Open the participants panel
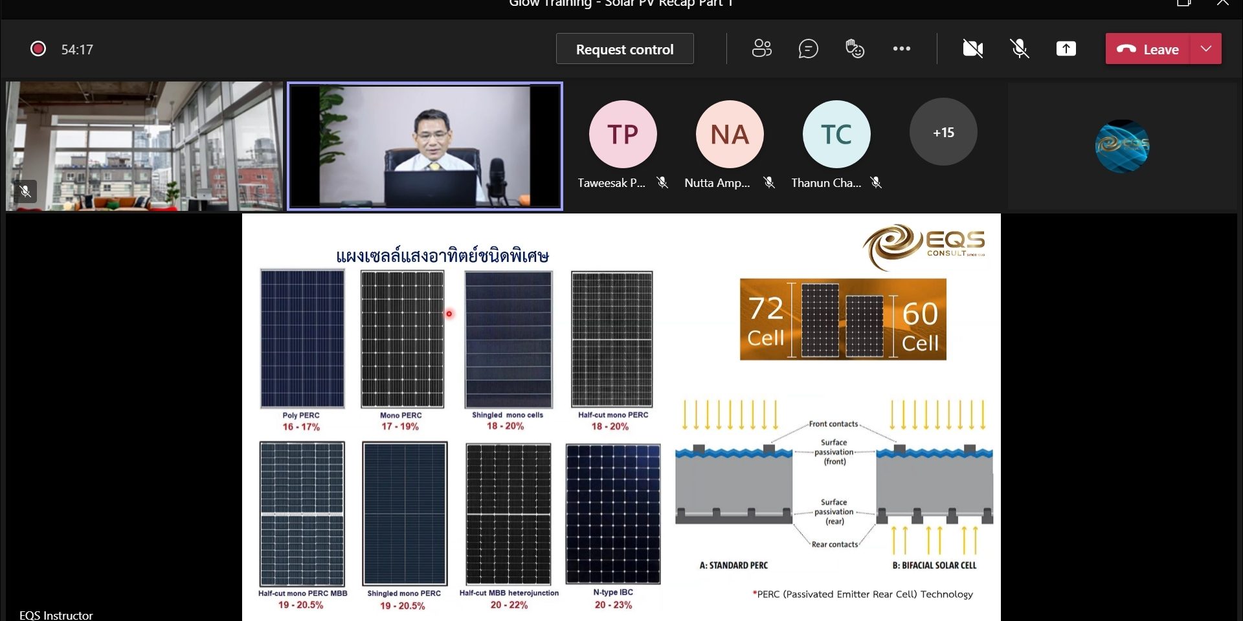Screen dimensions: 1243x621 click(x=761, y=49)
